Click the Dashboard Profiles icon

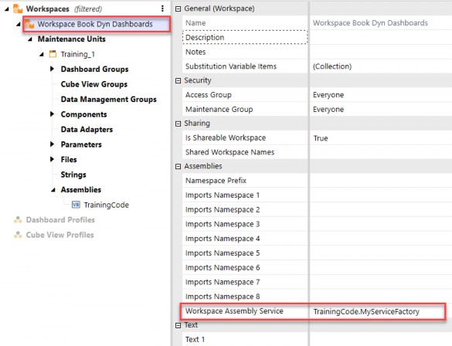click(18, 220)
